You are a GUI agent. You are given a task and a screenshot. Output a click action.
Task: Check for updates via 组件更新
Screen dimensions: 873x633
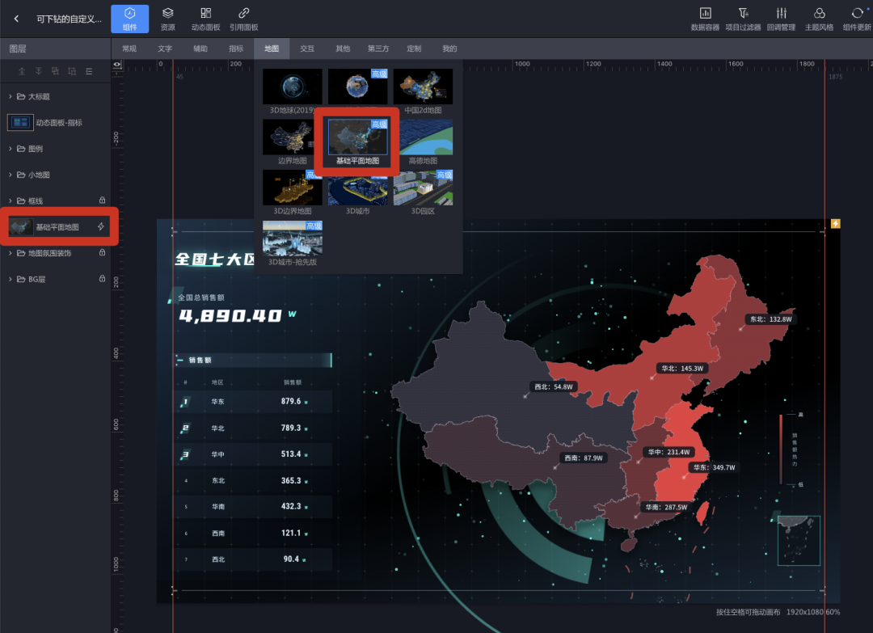pyautogui.click(x=857, y=18)
